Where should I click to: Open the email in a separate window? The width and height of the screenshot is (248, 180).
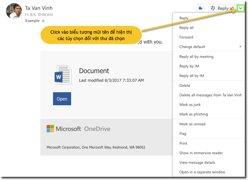[202, 172]
